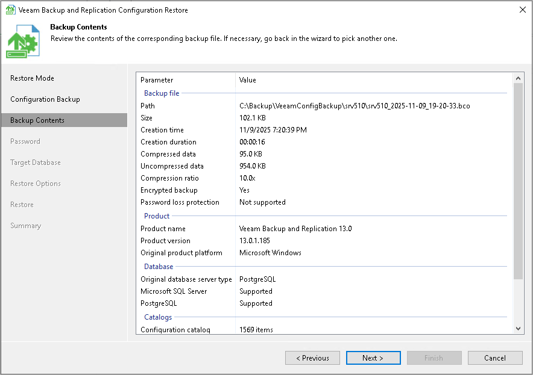Click the Veeam application icon in title bar
Image resolution: width=533 pixels, height=375 pixels.
click(x=9, y=10)
